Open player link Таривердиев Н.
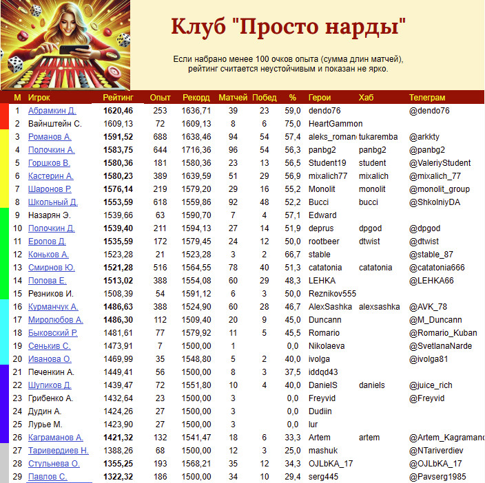 coord(59,451)
